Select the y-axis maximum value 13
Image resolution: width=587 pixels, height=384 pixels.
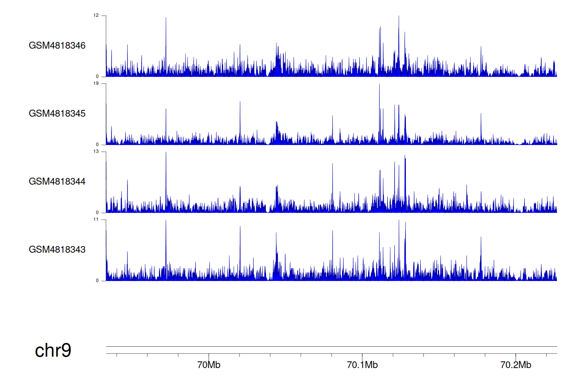(96, 152)
